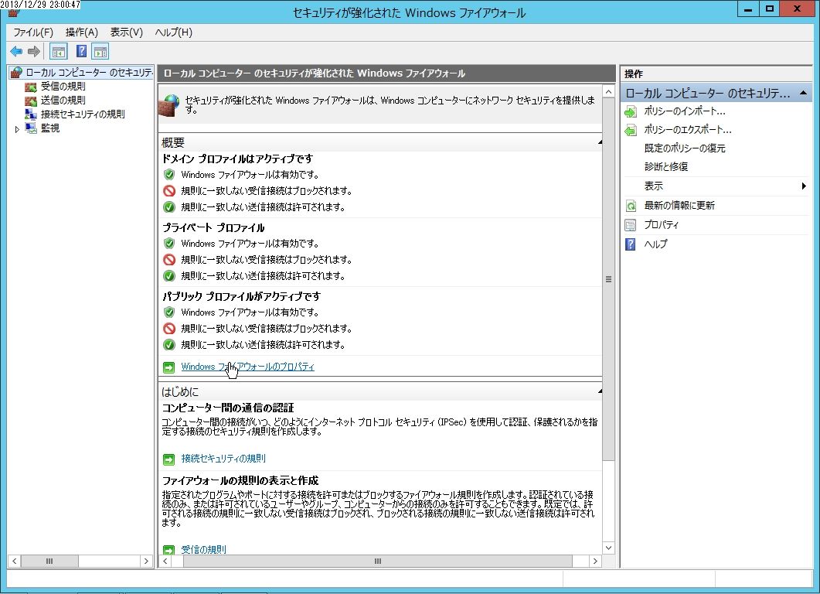Screen dimensions: 820x594
Task: Click tree pane horizontal scrollbar left arrow
Action: coord(14,561)
